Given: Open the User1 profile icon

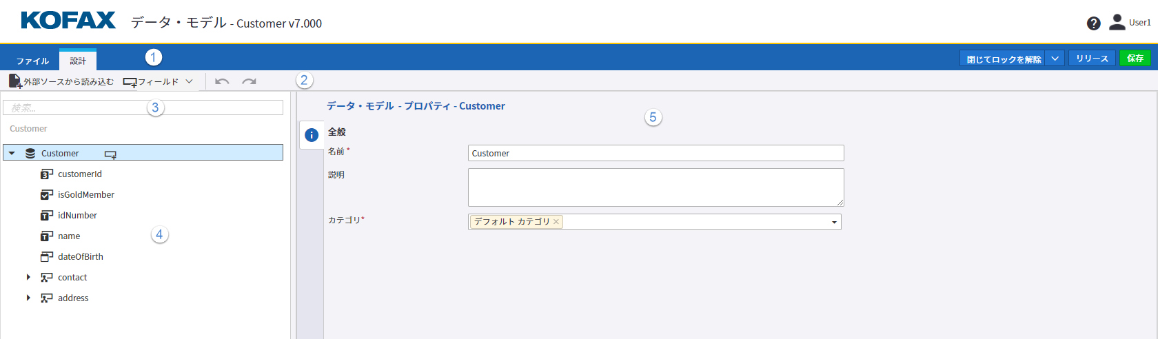Looking at the screenshot, I should [1117, 23].
